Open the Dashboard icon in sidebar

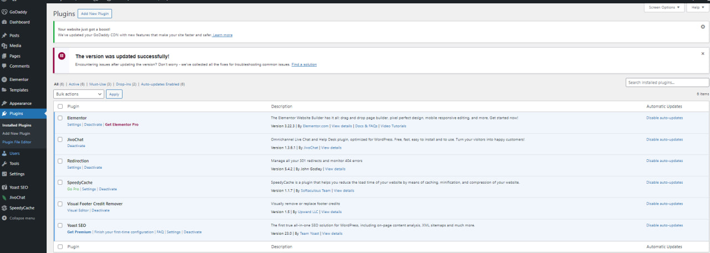(x=4, y=22)
